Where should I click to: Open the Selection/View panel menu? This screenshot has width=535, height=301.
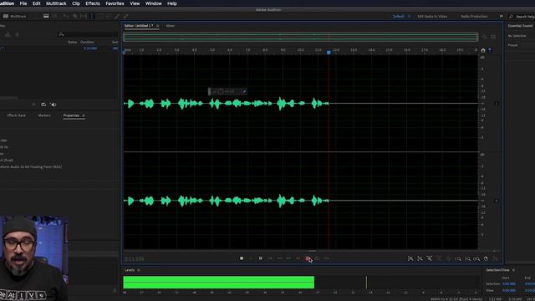[x=513, y=270]
